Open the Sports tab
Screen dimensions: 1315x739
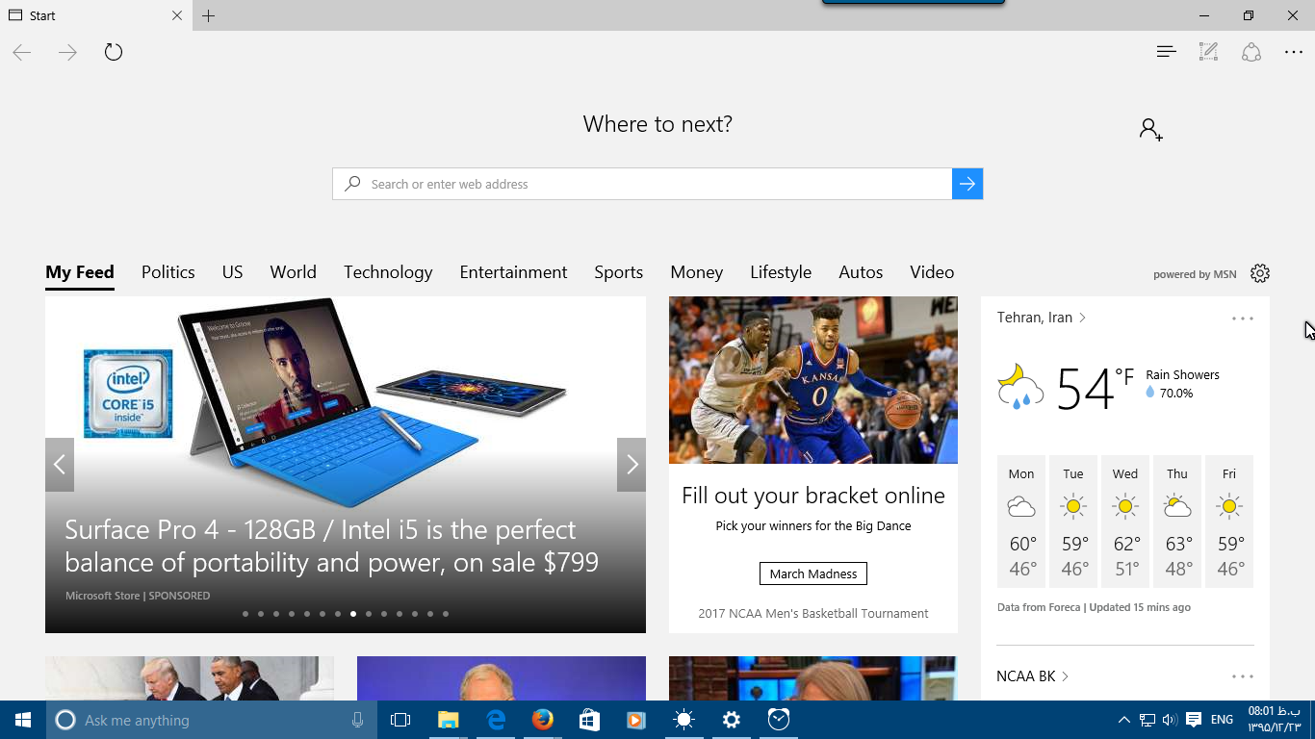[619, 272]
